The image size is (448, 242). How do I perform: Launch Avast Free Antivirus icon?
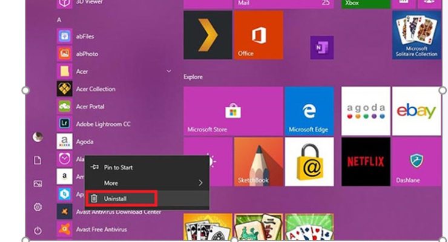coord(65,229)
